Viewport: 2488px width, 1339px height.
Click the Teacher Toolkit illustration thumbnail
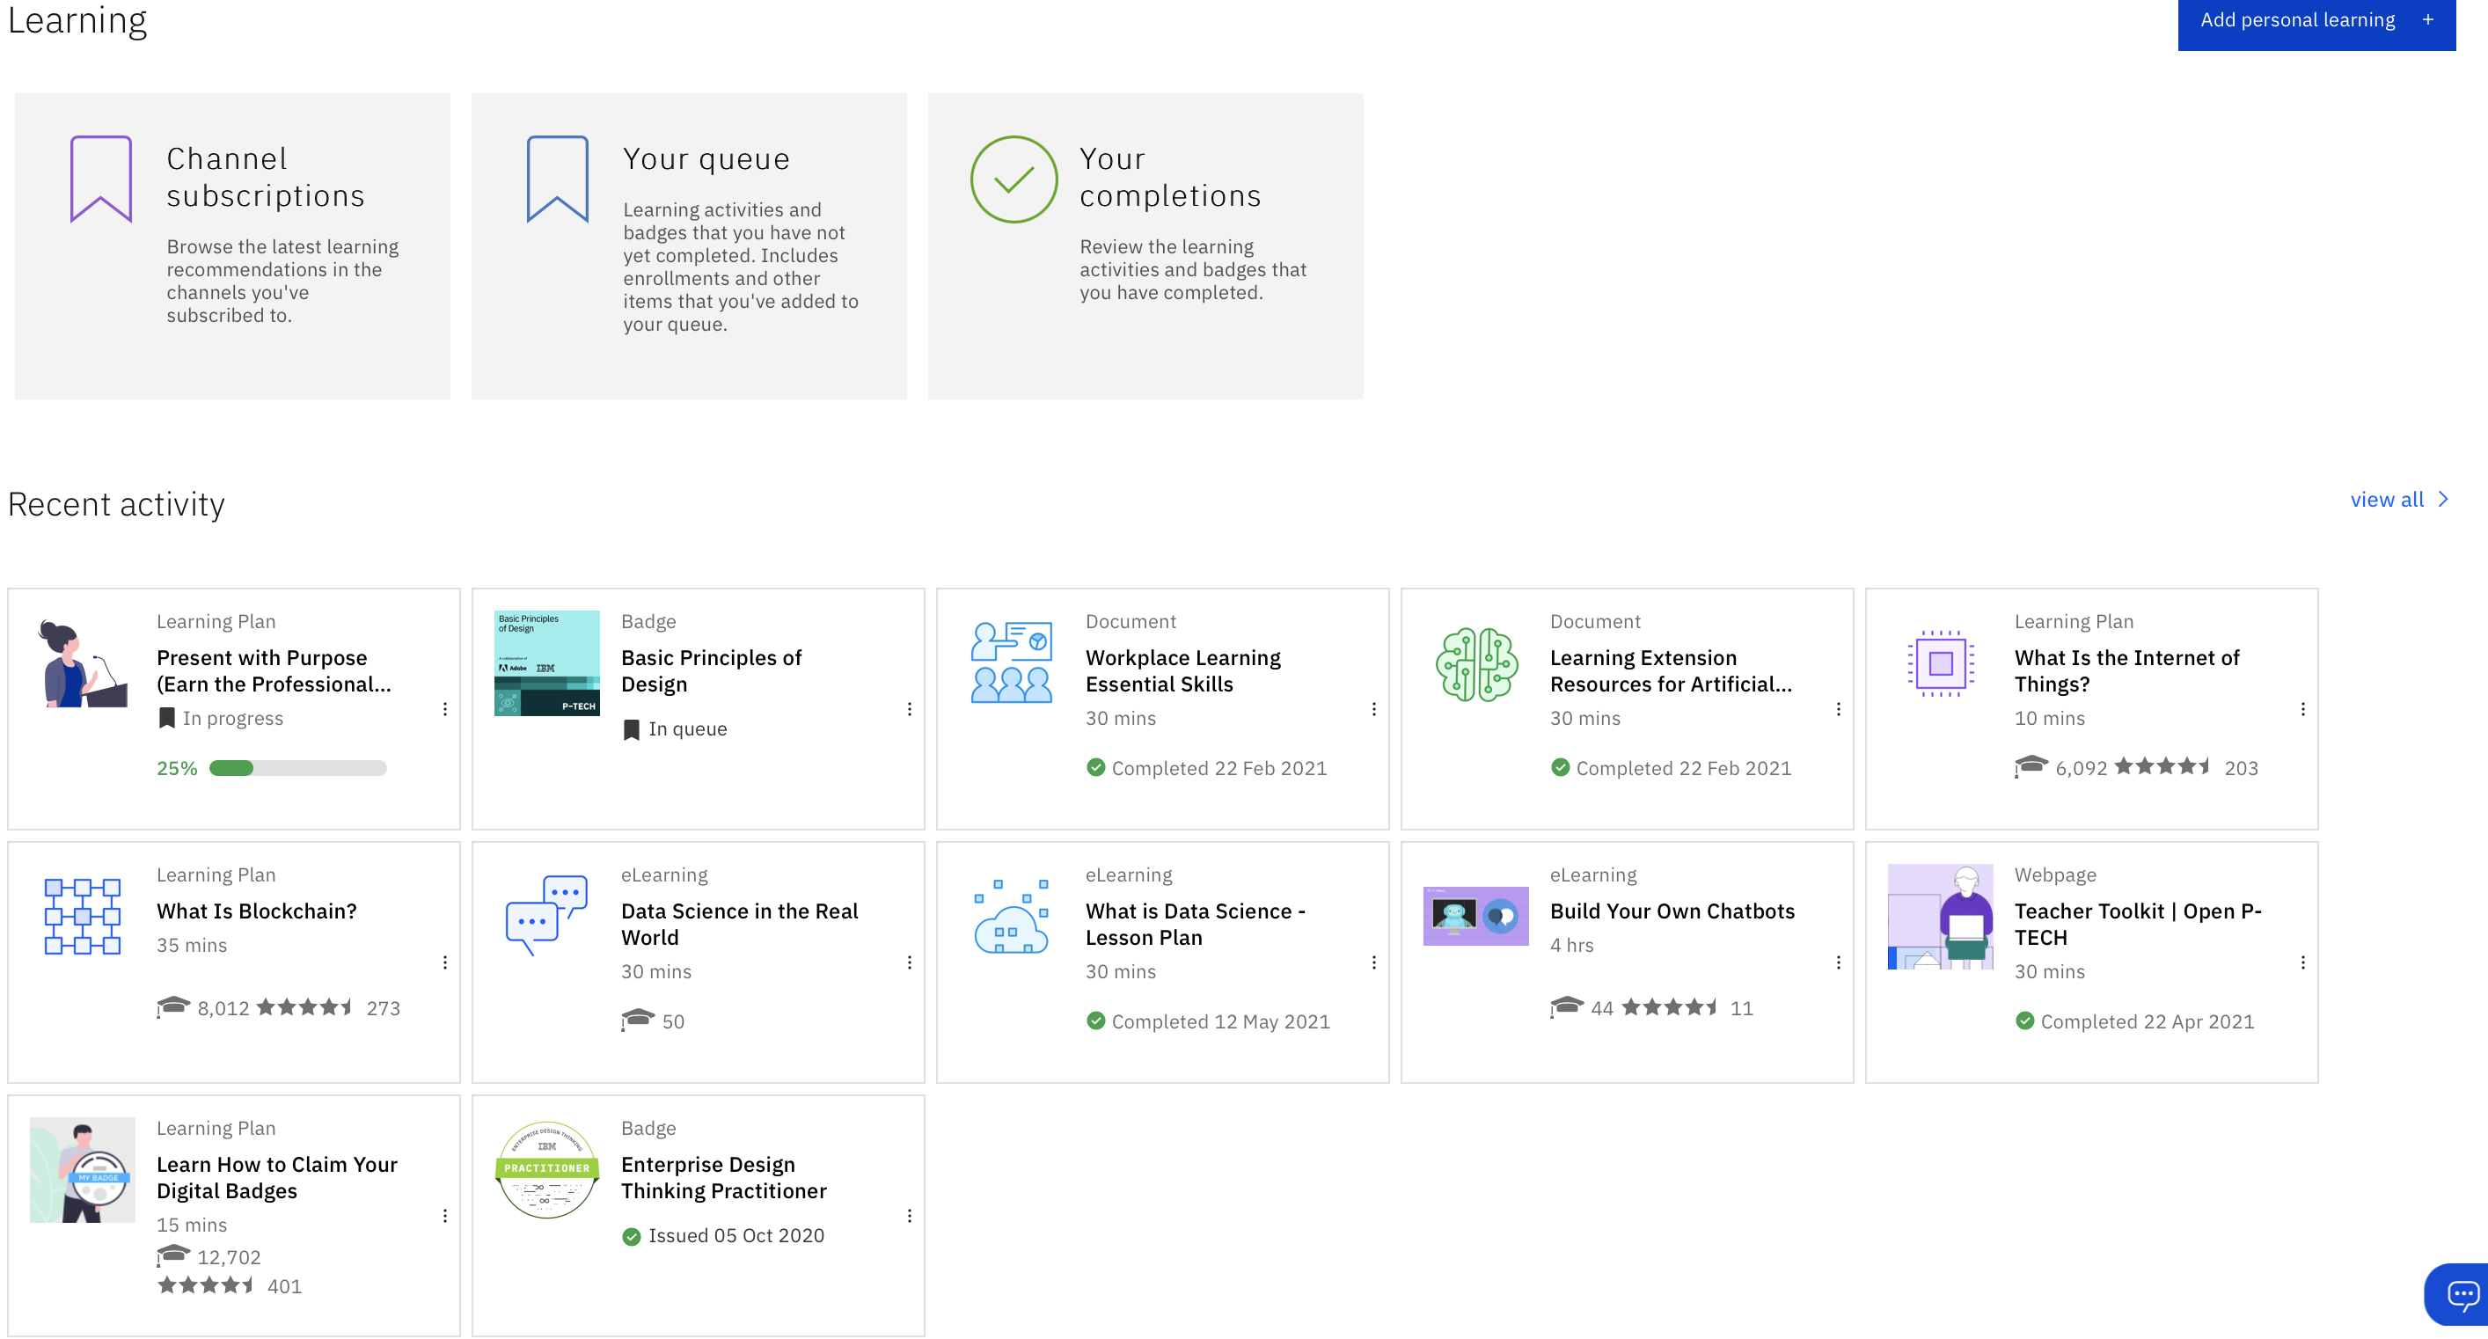point(1941,916)
